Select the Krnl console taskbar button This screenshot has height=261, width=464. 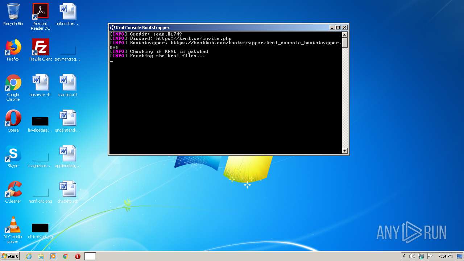tap(90, 256)
